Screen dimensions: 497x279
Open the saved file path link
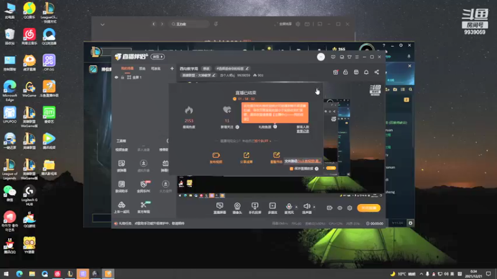(x=309, y=161)
